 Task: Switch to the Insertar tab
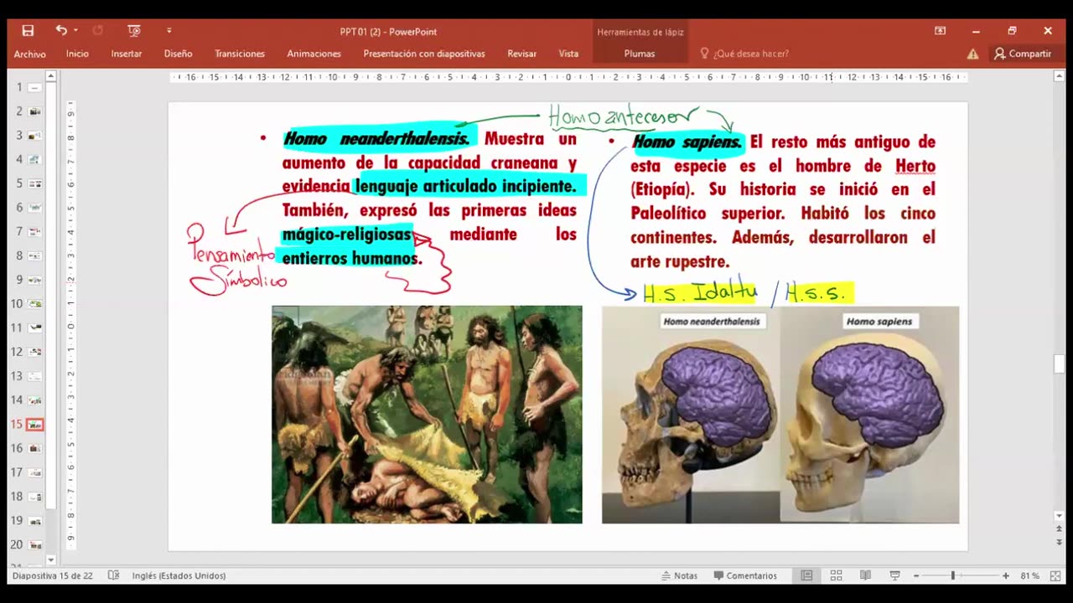coord(127,54)
